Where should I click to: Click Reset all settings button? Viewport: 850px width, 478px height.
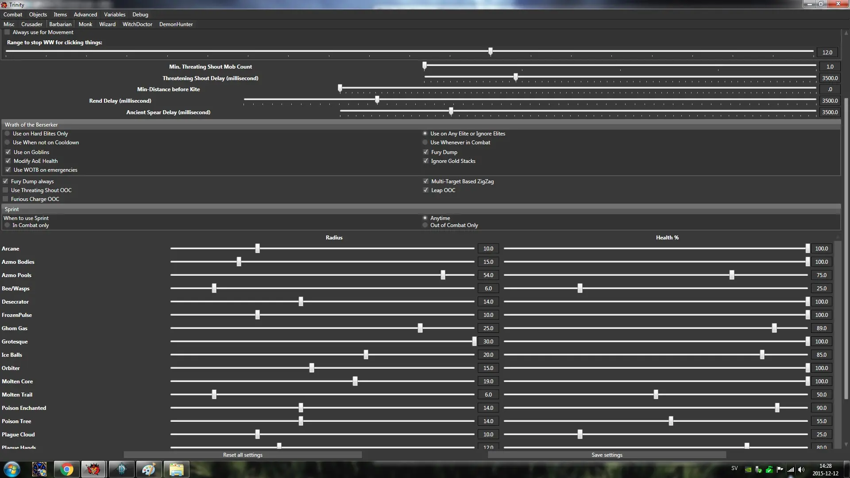coord(243,455)
